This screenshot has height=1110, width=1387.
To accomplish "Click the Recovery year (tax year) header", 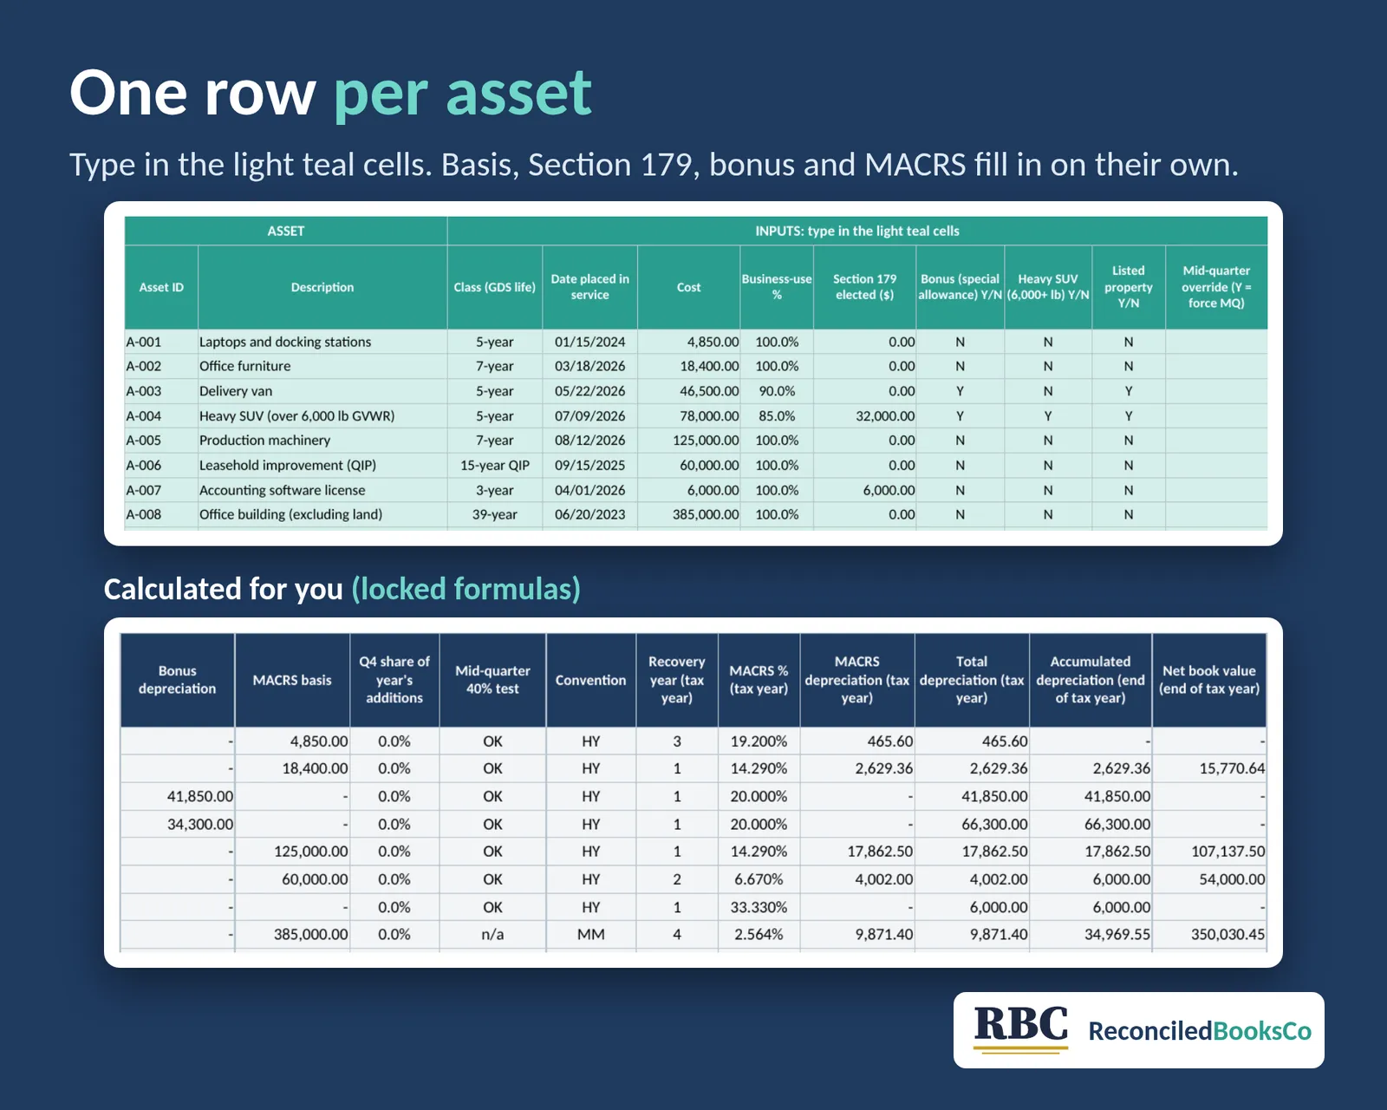I will click(677, 680).
